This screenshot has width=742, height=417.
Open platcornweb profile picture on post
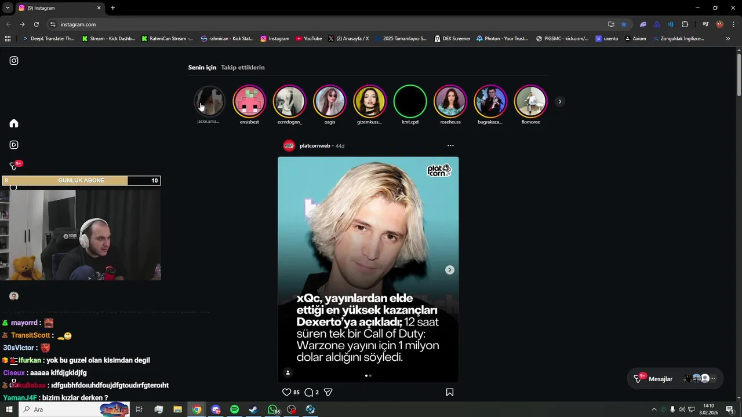[x=289, y=146]
